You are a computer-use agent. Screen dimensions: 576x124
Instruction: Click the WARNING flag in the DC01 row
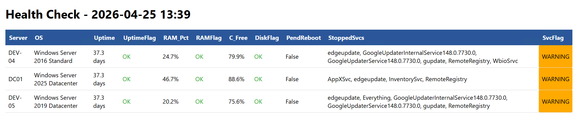555,79
